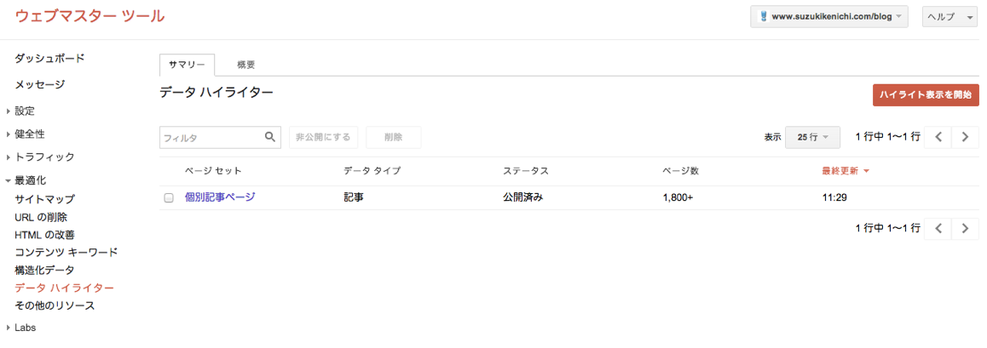Open the ヘルプ dropdown menu
The width and height of the screenshot is (987, 348).
(949, 17)
